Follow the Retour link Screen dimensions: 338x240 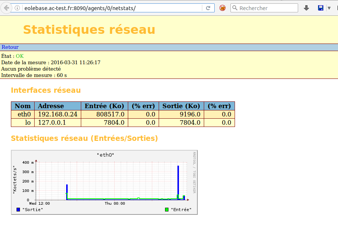click(x=10, y=47)
